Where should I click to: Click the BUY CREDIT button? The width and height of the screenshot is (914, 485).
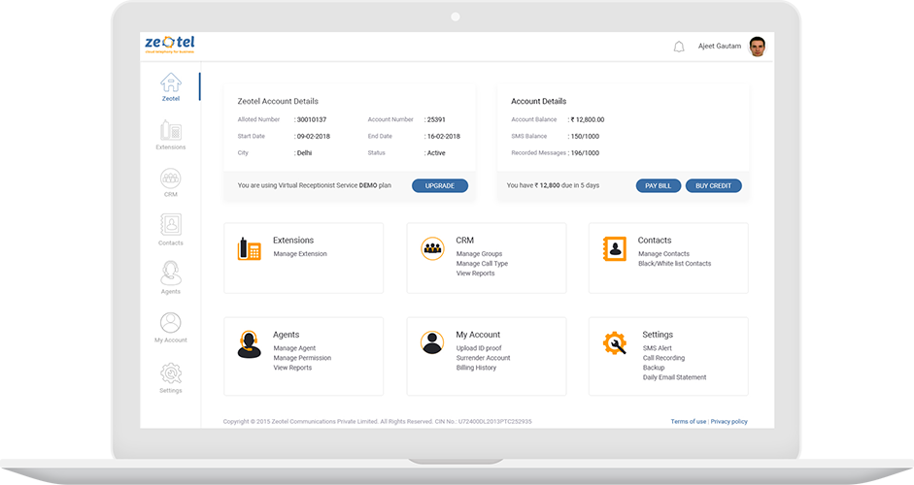click(714, 185)
